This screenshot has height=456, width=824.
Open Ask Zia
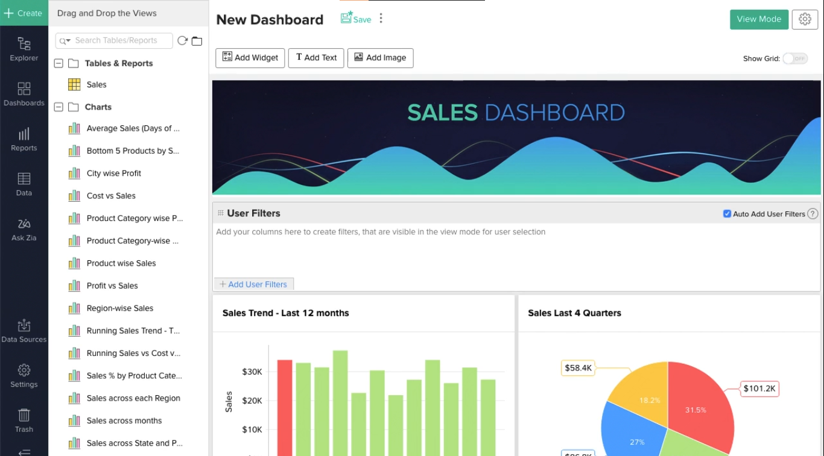(x=24, y=229)
